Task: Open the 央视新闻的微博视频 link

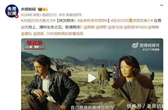Action: [65, 34]
